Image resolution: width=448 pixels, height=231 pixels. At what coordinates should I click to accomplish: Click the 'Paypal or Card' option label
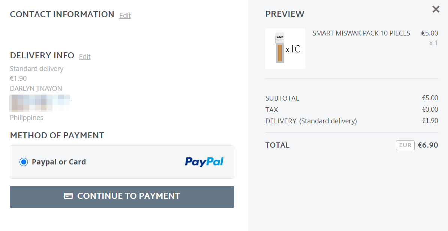coord(59,162)
